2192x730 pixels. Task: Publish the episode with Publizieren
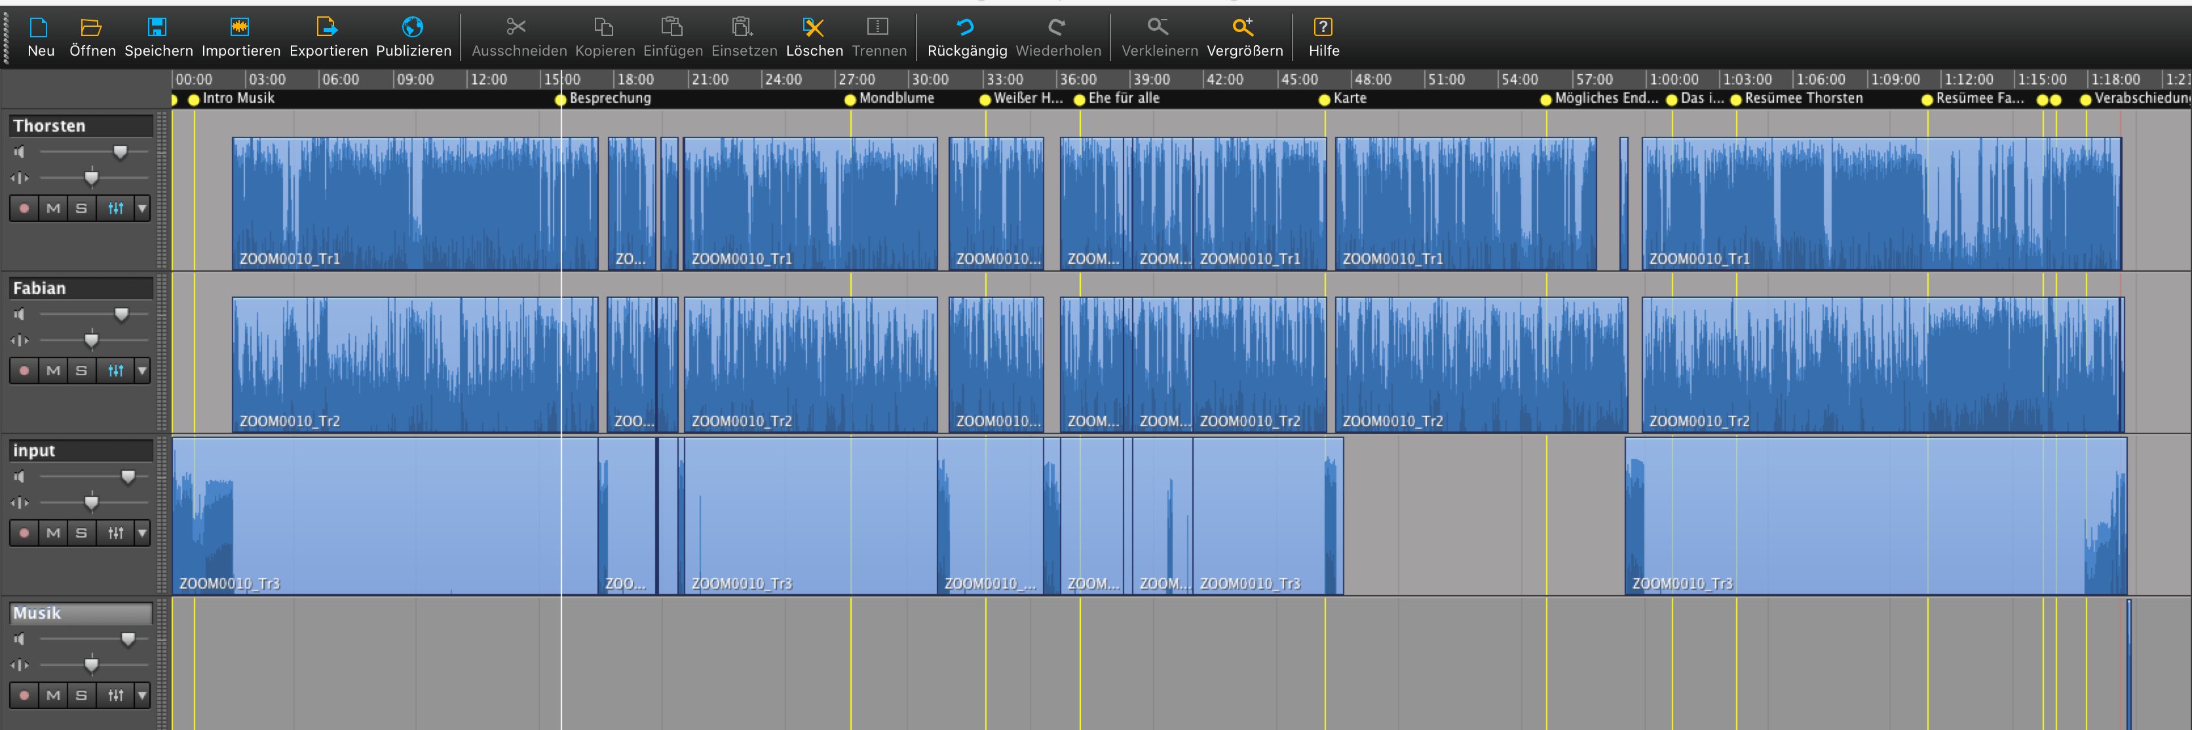click(413, 37)
